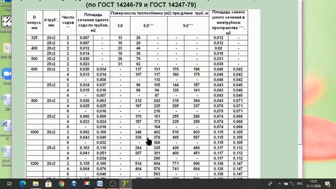Click the surface value '514'
The height and width of the screenshot is (189, 336).
(x=138, y=163)
